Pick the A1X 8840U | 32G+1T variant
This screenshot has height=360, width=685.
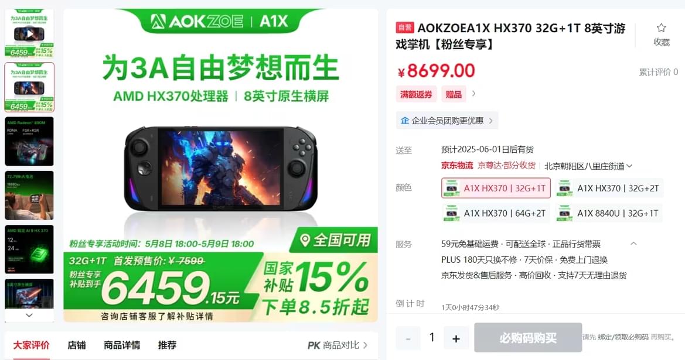[609, 214]
